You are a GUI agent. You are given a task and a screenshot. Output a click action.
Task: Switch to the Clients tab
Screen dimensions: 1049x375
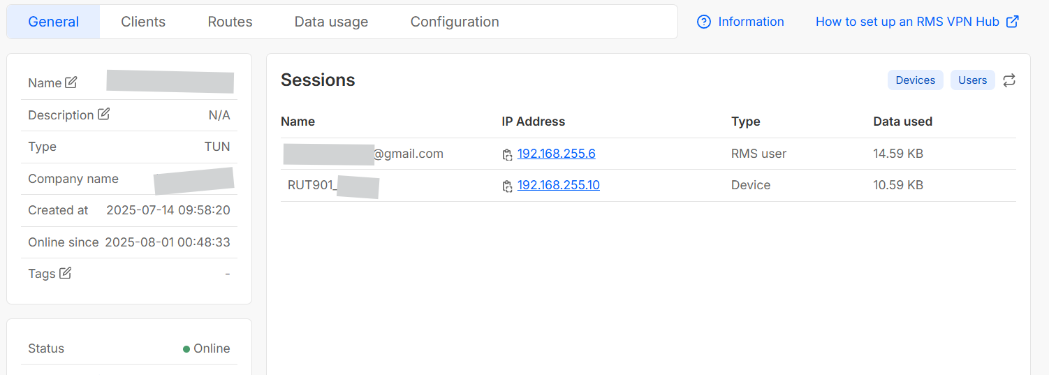[143, 22]
